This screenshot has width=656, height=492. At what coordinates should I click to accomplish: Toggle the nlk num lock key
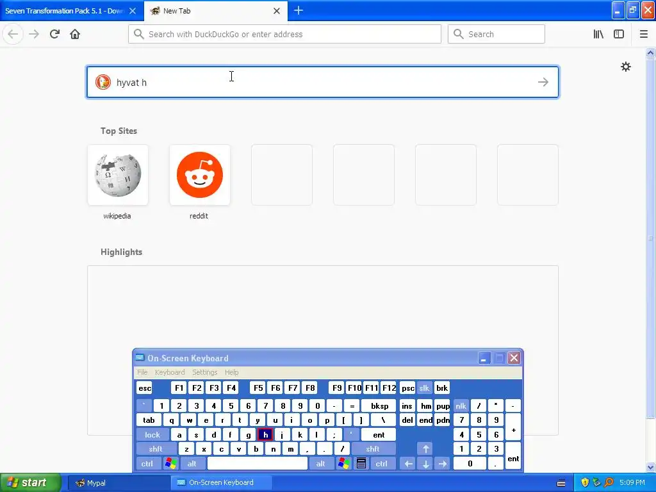click(x=461, y=406)
